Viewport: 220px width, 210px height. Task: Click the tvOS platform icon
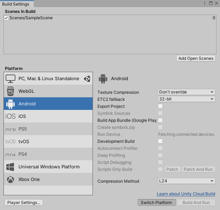(x=10, y=141)
